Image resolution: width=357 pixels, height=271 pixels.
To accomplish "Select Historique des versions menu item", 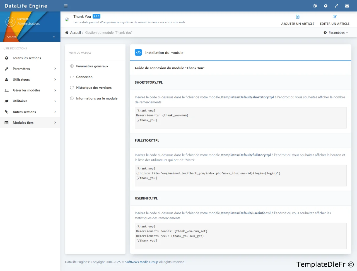I will click(94, 88).
